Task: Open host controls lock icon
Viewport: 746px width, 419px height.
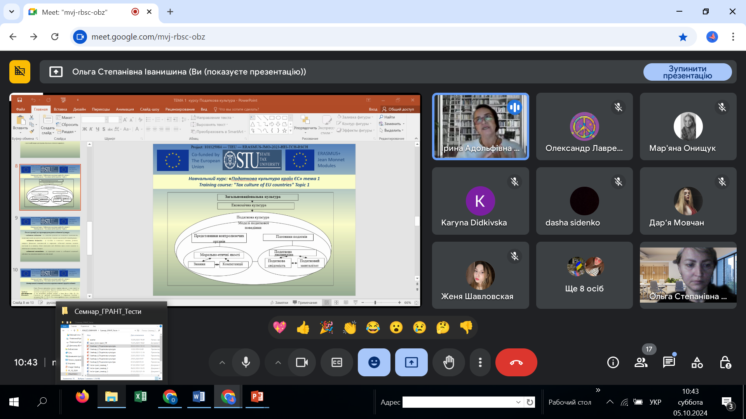Action: pos(725,362)
